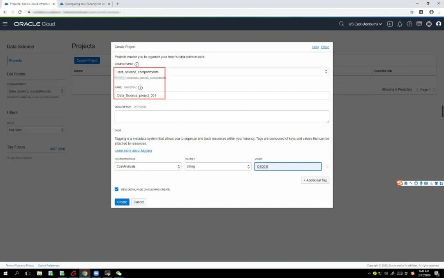Click the Additional Tag button
Viewport: 444px width, 278px height.
pos(315,180)
